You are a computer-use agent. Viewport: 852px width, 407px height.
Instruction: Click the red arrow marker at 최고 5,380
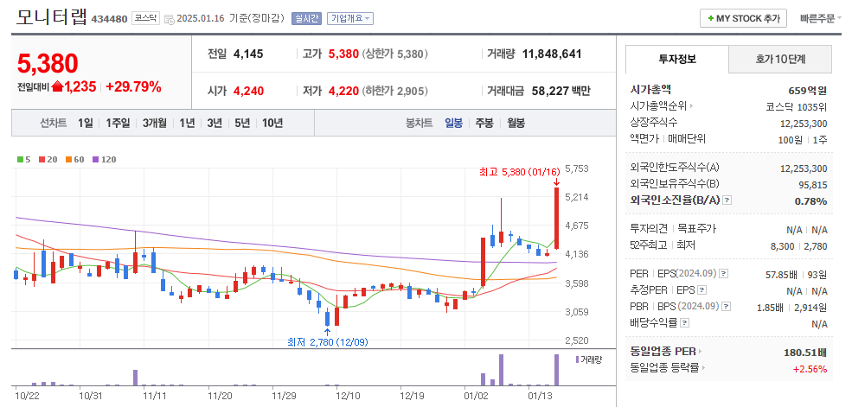tap(556, 182)
